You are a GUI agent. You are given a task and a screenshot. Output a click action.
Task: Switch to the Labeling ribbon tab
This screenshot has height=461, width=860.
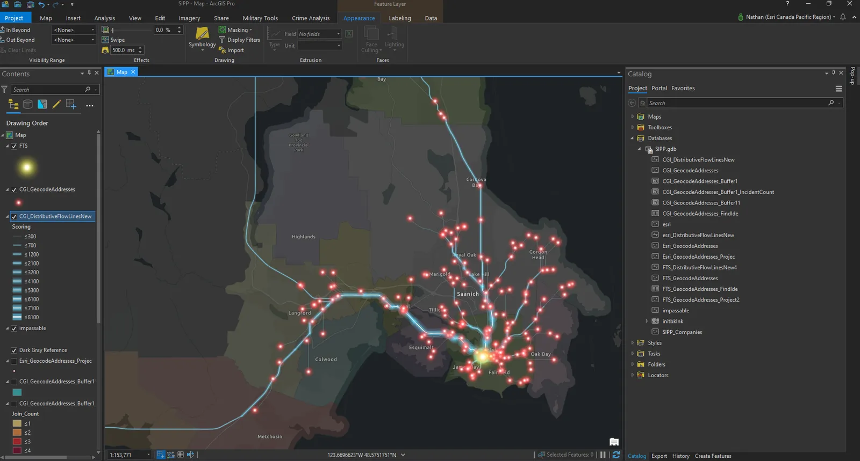coord(400,18)
